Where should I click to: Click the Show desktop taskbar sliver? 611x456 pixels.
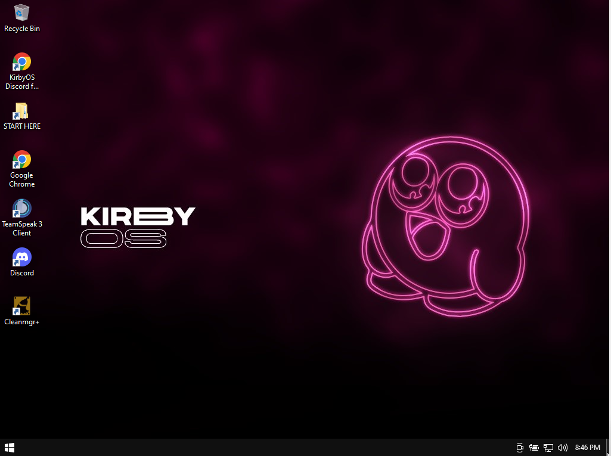608,448
